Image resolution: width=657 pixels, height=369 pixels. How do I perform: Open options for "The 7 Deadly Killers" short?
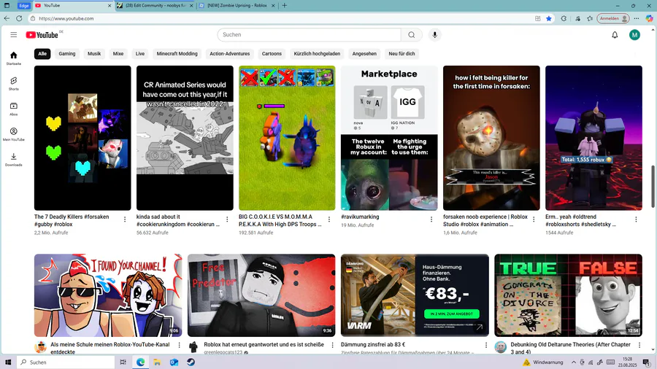tap(125, 220)
